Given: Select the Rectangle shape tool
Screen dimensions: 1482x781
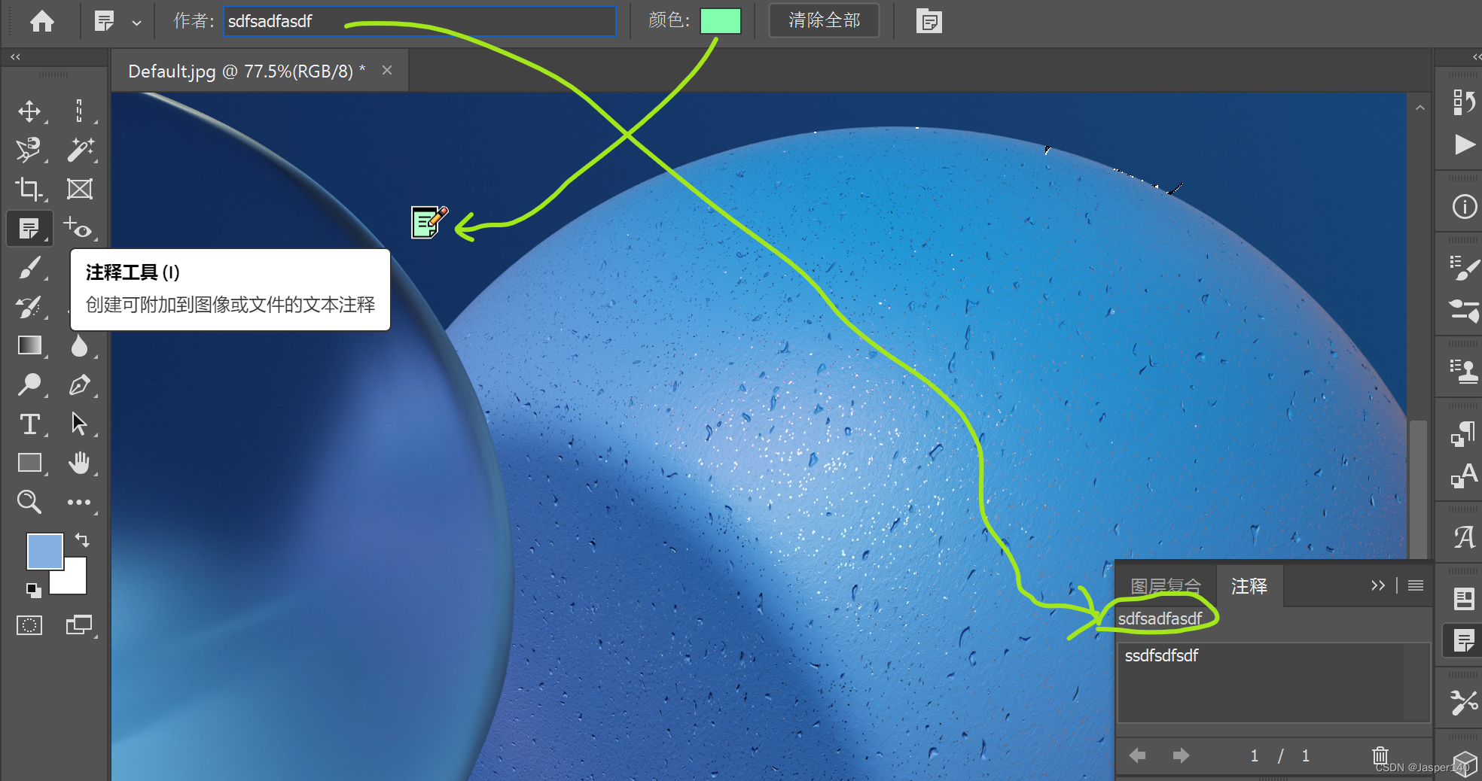Looking at the screenshot, I should pyautogui.click(x=29, y=463).
